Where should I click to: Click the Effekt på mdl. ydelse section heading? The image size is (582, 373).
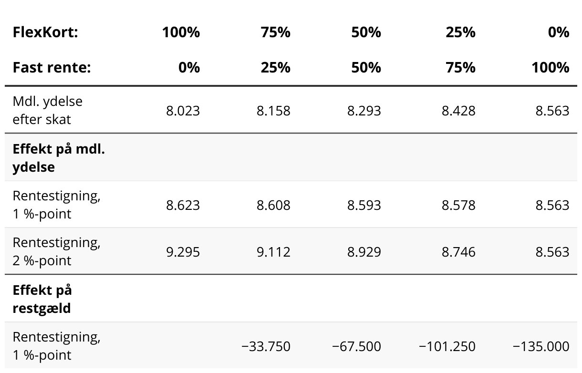[x=59, y=158]
